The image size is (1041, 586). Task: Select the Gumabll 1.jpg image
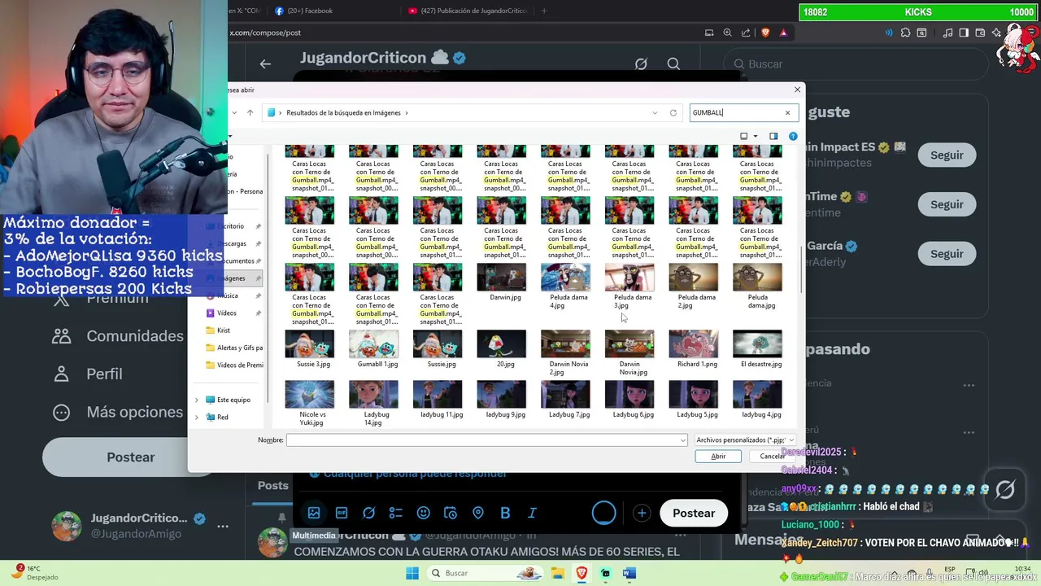(x=374, y=350)
